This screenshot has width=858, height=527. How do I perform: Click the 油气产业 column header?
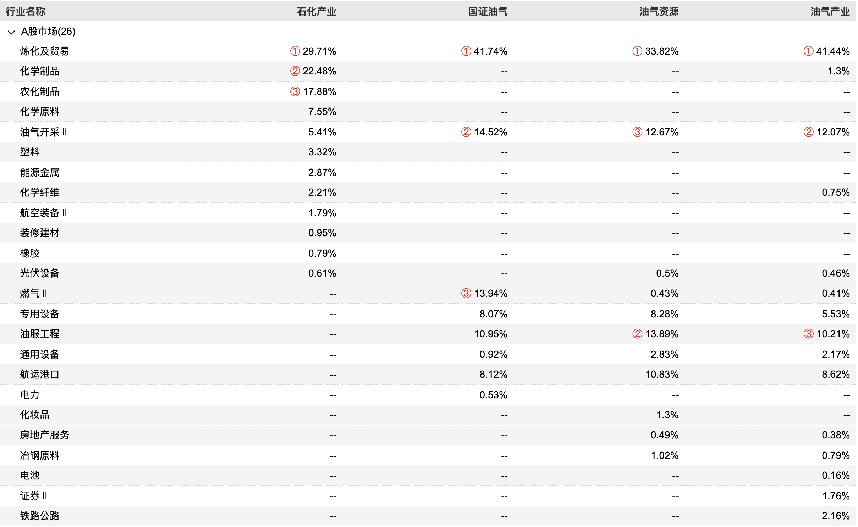click(830, 11)
